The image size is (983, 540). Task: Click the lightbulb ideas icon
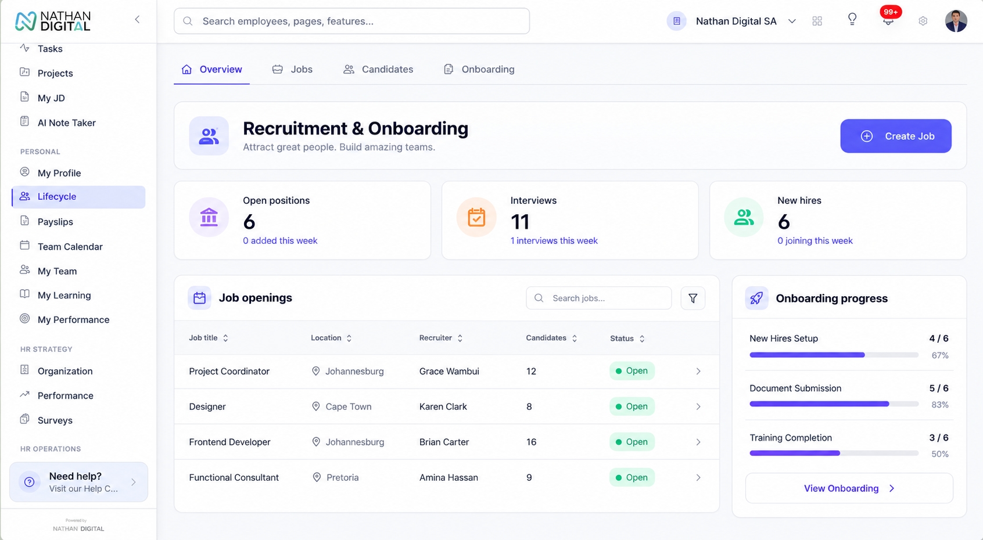pyautogui.click(x=852, y=20)
